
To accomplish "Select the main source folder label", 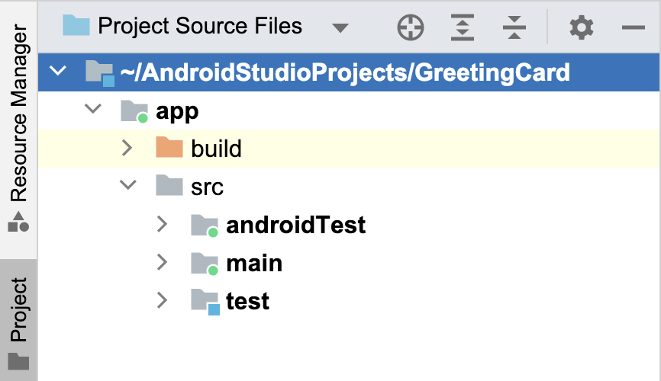I will point(254,263).
